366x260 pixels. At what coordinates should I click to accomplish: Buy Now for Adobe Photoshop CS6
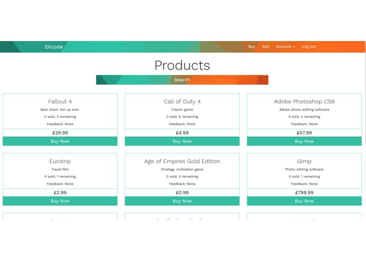pos(304,141)
